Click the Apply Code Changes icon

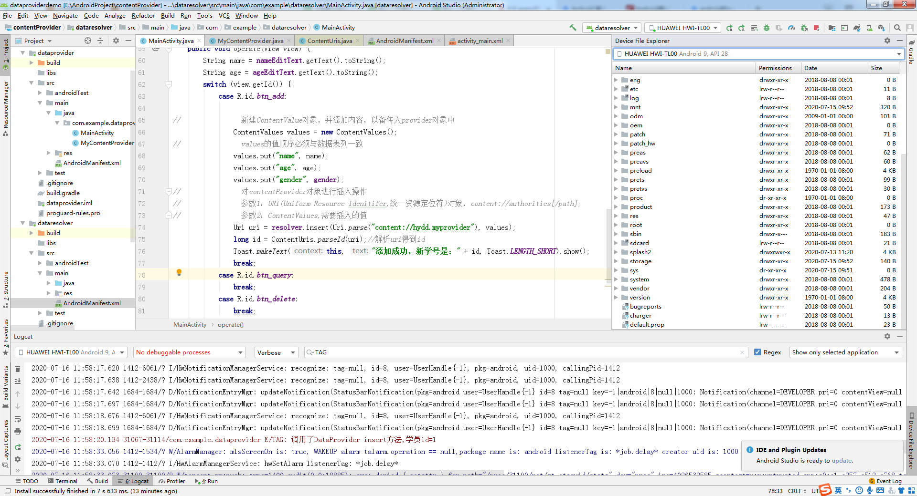(754, 28)
